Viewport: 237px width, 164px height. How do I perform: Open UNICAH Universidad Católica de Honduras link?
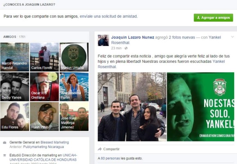click(x=43, y=157)
